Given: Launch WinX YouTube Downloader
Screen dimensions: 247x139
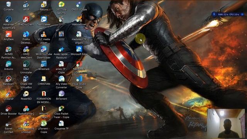Looking at the screenshot, I should pyautogui.click(x=44, y=49).
